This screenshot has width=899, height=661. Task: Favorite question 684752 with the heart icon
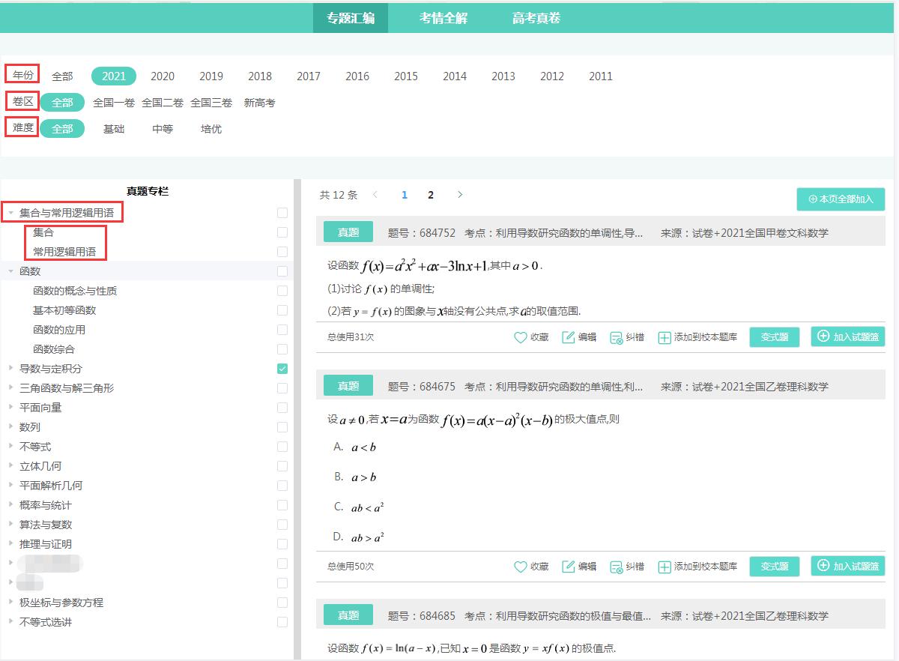click(521, 336)
